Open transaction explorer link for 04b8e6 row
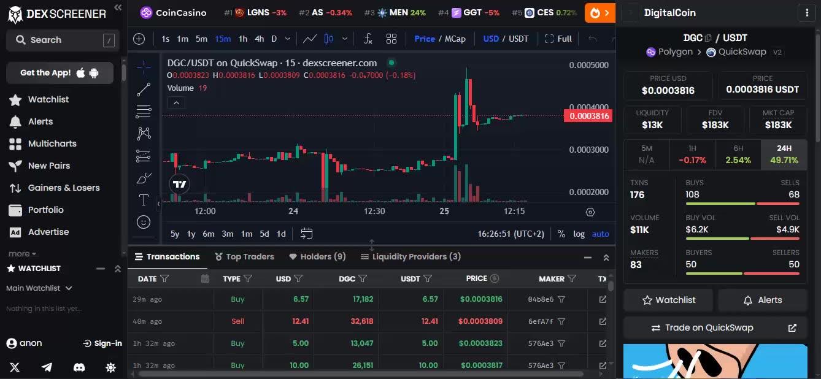The width and height of the screenshot is (821, 379). pos(603,299)
